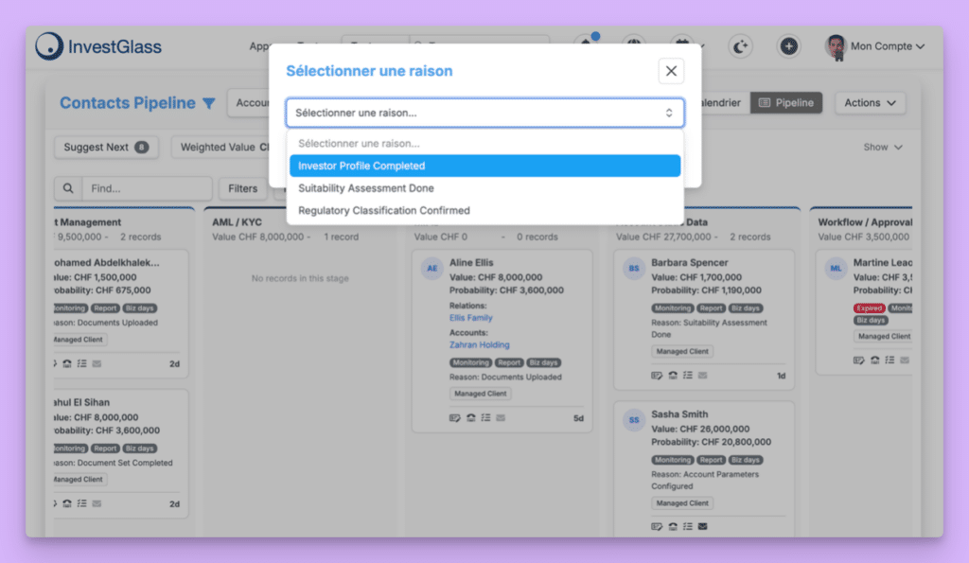Click task list icon on Mohamed Abdelkhalek card
This screenshot has width=969, height=563.
(81, 364)
